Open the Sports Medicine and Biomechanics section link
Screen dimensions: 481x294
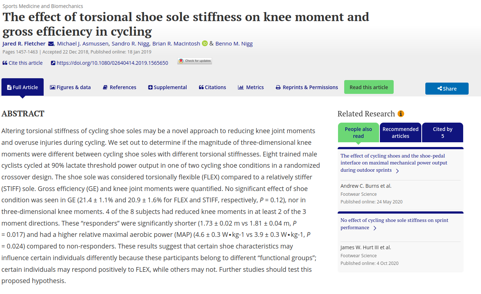(43, 6)
